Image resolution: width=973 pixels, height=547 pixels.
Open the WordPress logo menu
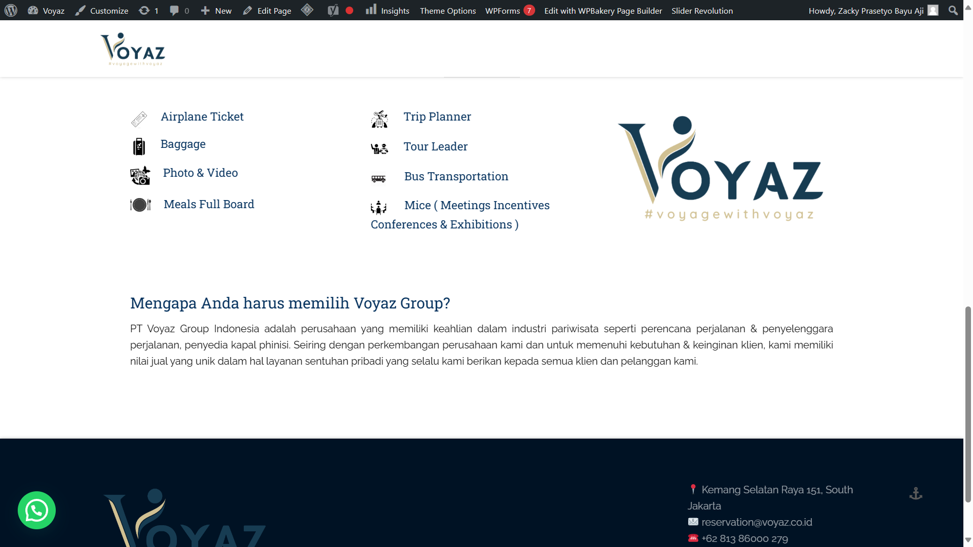[x=11, y=10]
